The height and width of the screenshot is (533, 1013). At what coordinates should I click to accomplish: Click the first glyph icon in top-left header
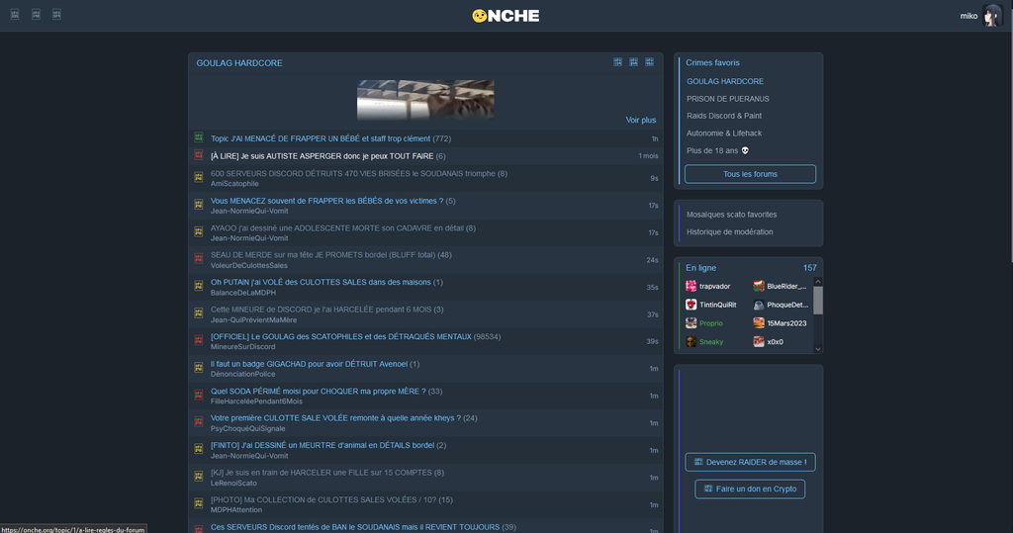coord(15,14)
